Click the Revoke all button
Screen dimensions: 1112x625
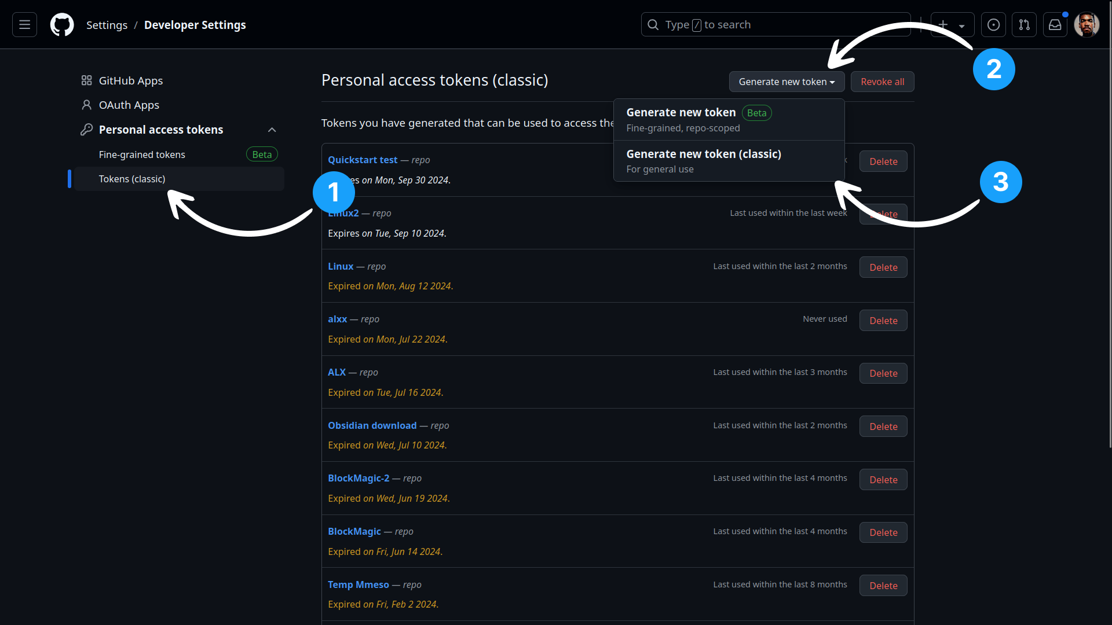[x=882, y=82]
